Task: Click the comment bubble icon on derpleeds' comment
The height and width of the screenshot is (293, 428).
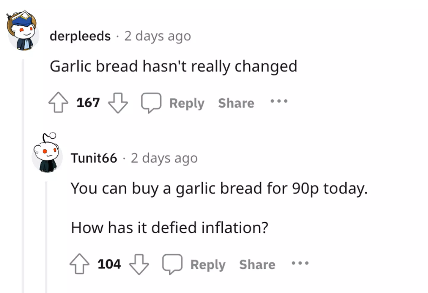Action: tap(151, 103)
